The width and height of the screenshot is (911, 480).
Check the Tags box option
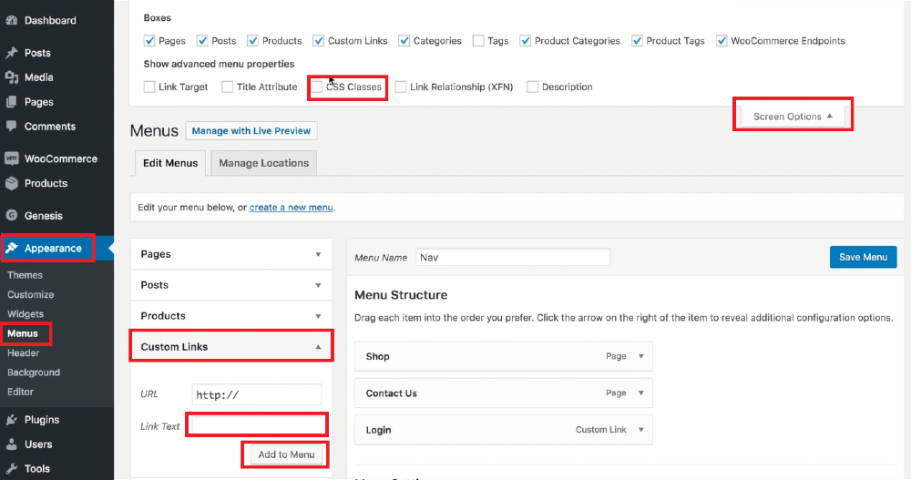pyautogui.click(x=479, y=41)
